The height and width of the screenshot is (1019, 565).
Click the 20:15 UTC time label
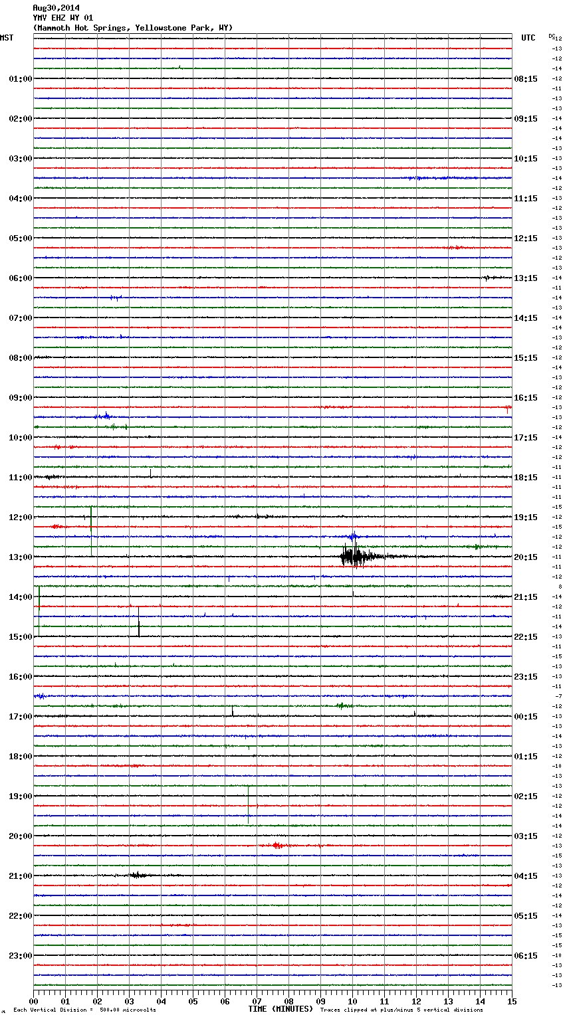pyautogui.click(x=526, y=557)
